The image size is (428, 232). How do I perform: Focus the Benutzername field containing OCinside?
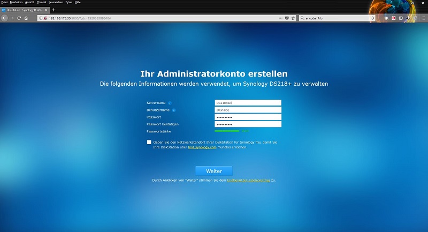pyautogui.click(x=248, y=110)
